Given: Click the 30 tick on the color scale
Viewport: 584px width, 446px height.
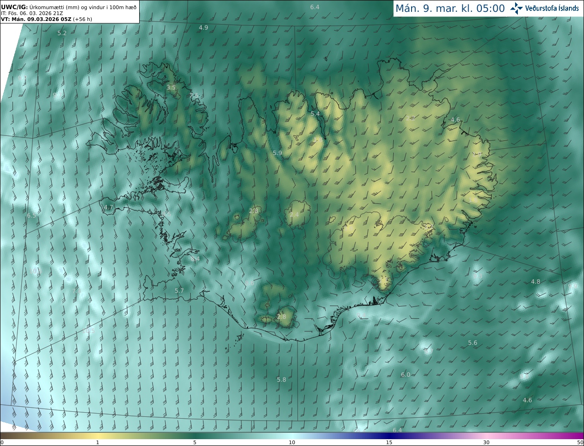Looking at the screenshot, I should (486, 442).
